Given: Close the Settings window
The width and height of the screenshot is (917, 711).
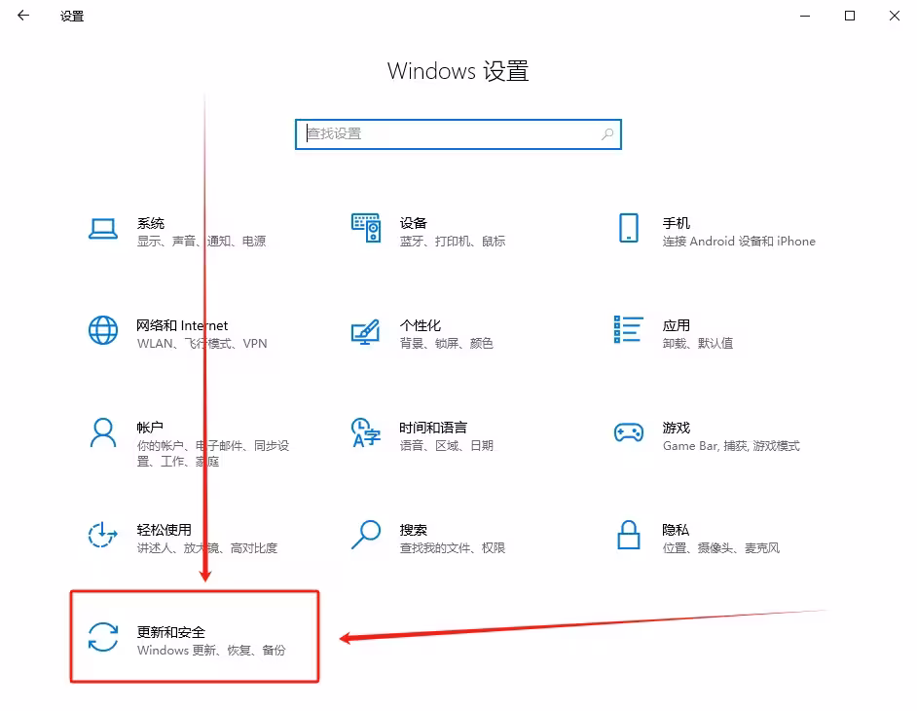Looking at the screenshot, I should pyautogui.click(x=895, y=16).
